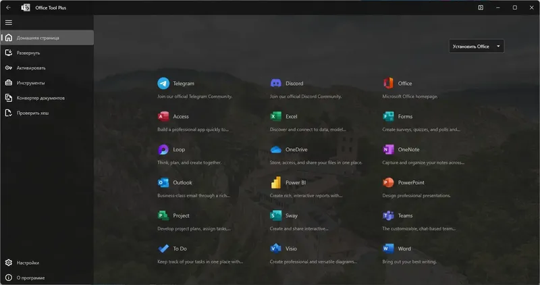This screenshot has width=540, height=285.
Task: Click 'Join our official Telegram Community.' text
Action: 195,97
